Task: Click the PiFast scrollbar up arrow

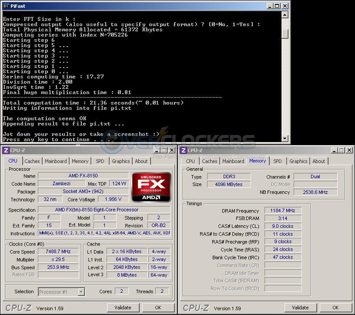Action: click(285, 15)
